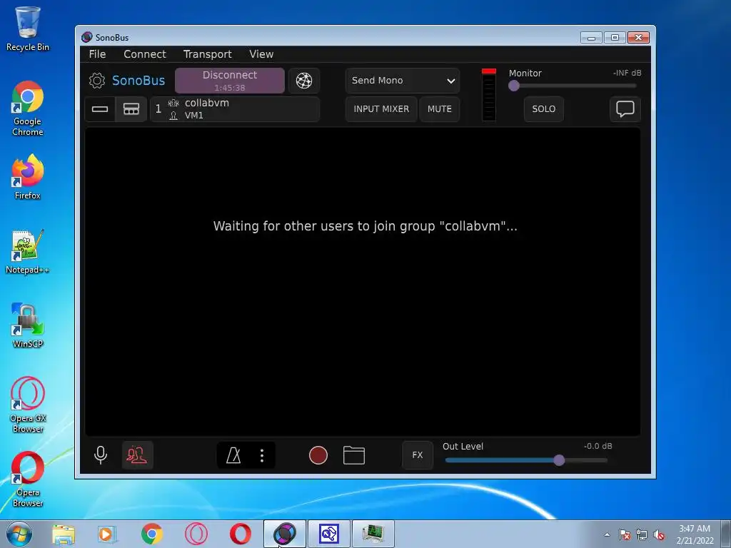Click the Disconnect button
Screen dimensions: 731x548
[x=230, y=81]
